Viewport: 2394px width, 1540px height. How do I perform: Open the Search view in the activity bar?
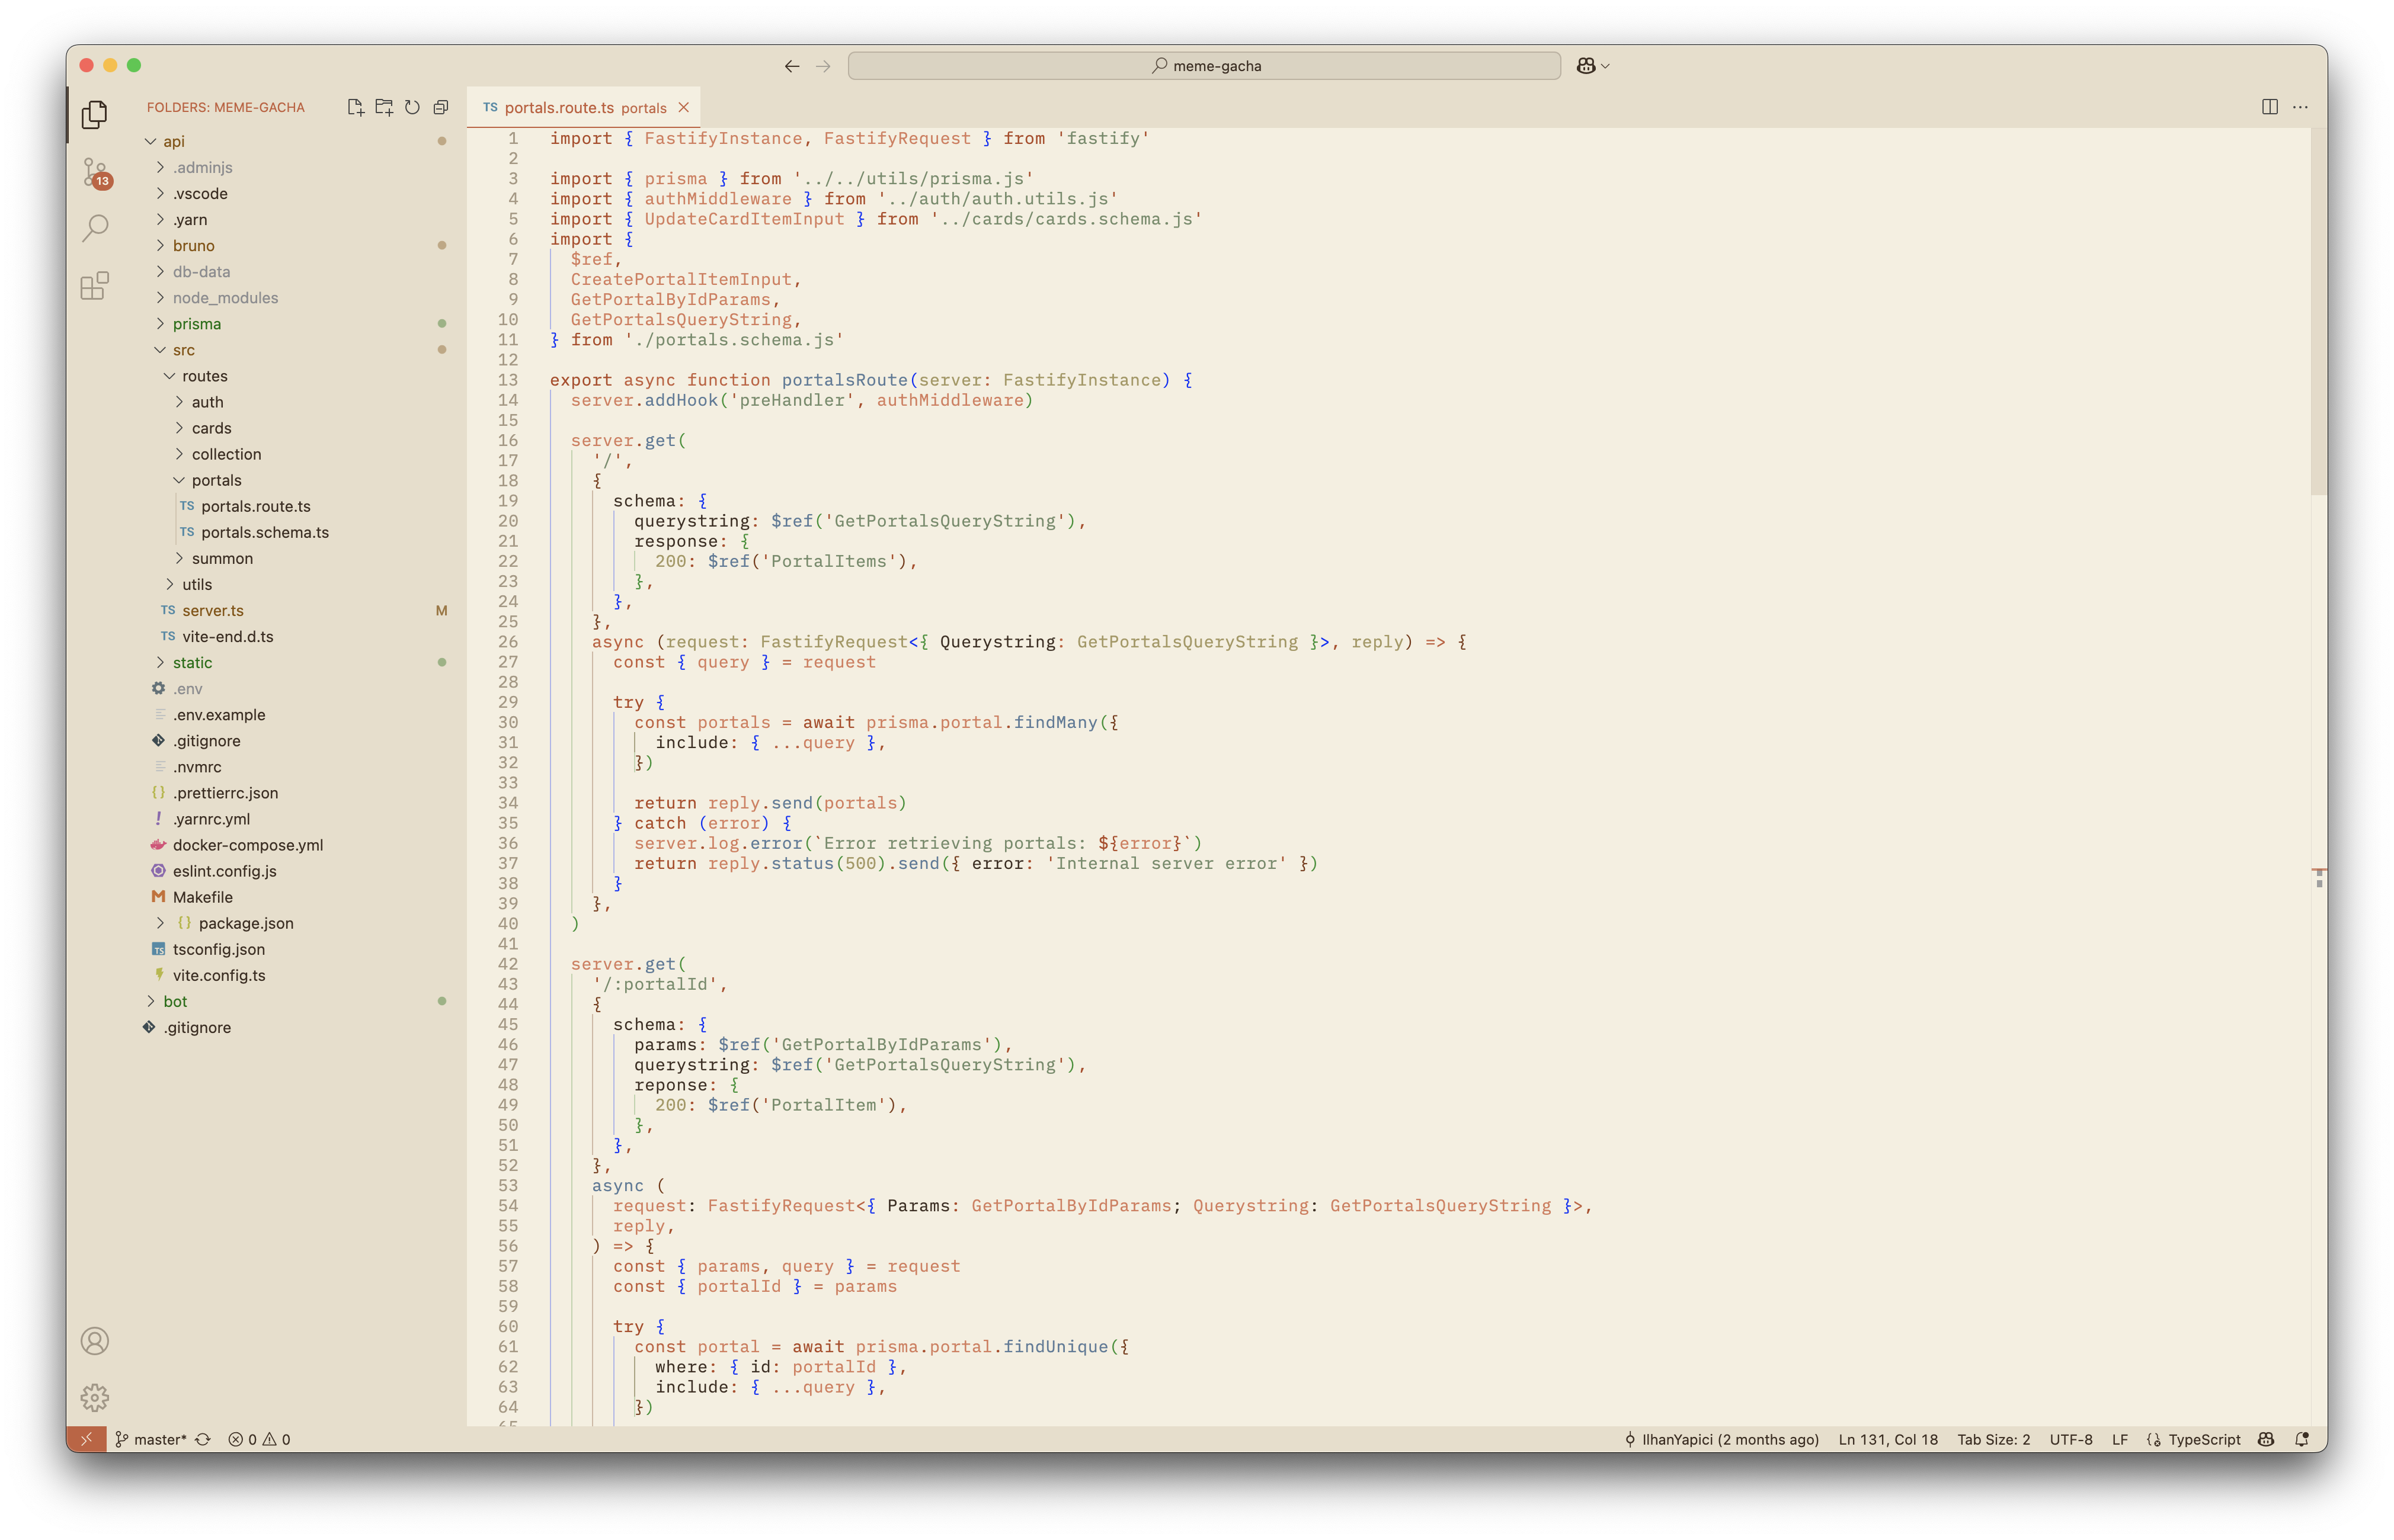95,229
